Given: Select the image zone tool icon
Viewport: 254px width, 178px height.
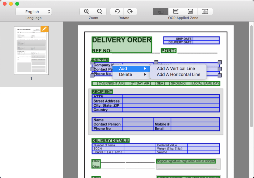Looking at the screenshot, I should click(190, 12).
